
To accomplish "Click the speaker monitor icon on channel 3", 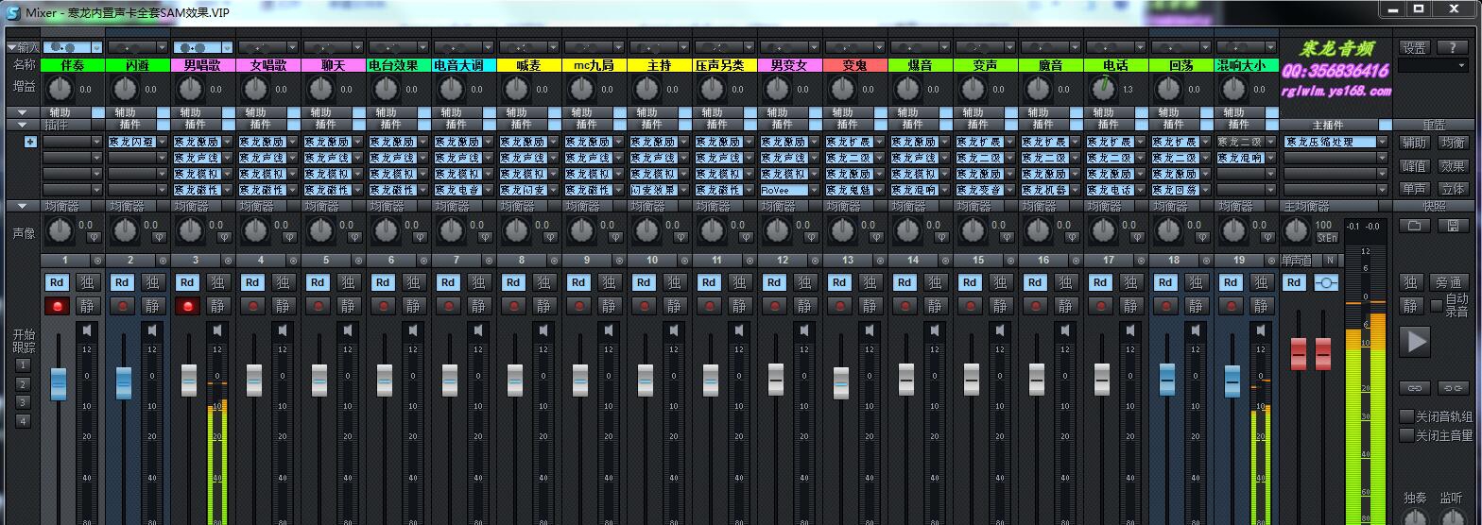I will pyautogui.click(x=216, y=330).
